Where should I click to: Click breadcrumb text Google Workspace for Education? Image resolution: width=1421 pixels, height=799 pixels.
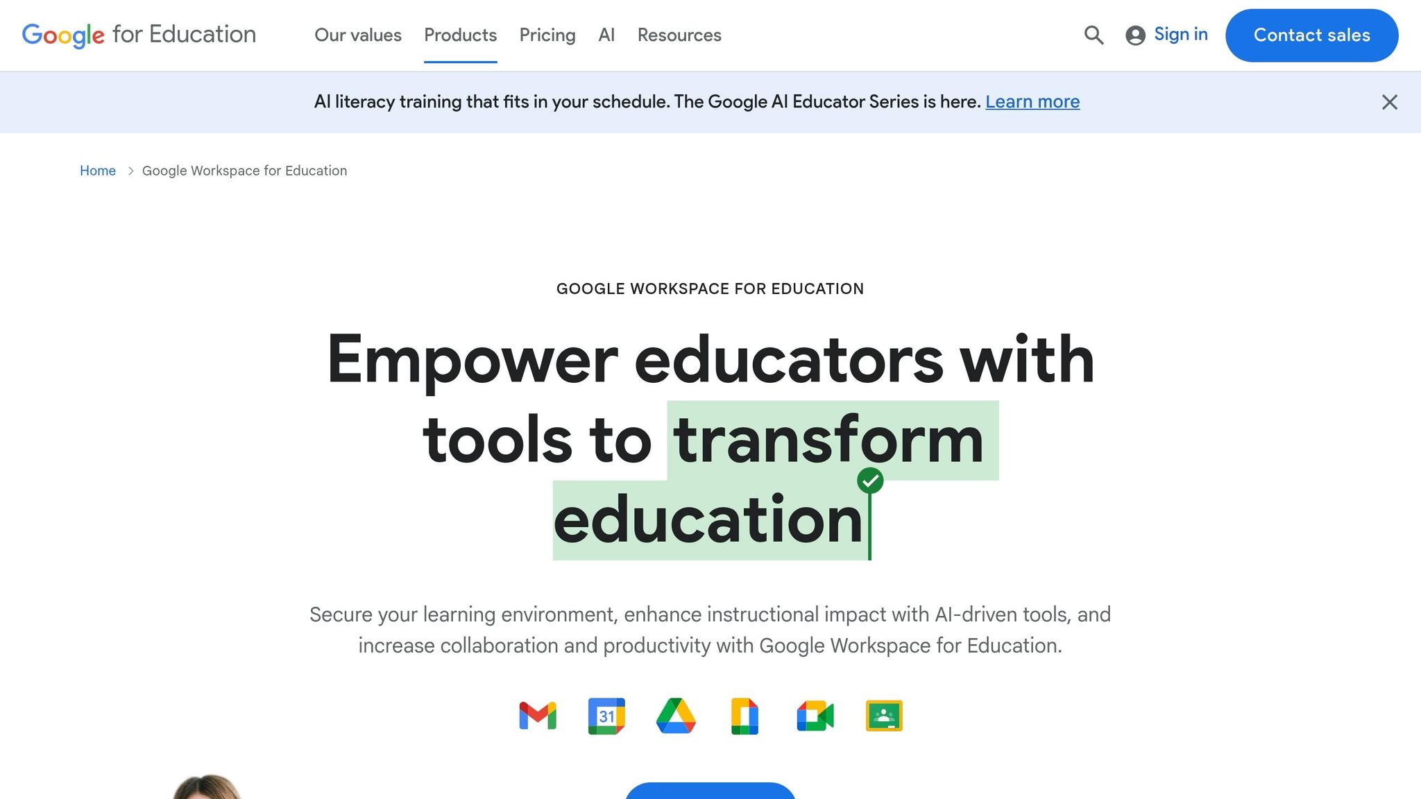(244, 171)
